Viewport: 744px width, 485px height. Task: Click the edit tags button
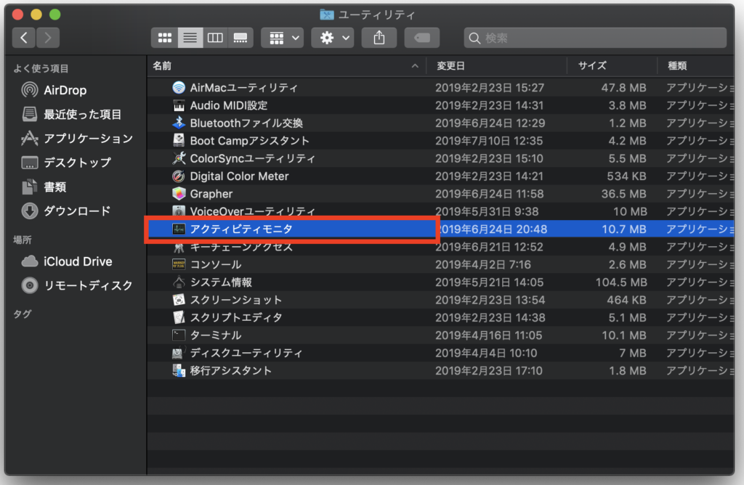coord(422,38)
